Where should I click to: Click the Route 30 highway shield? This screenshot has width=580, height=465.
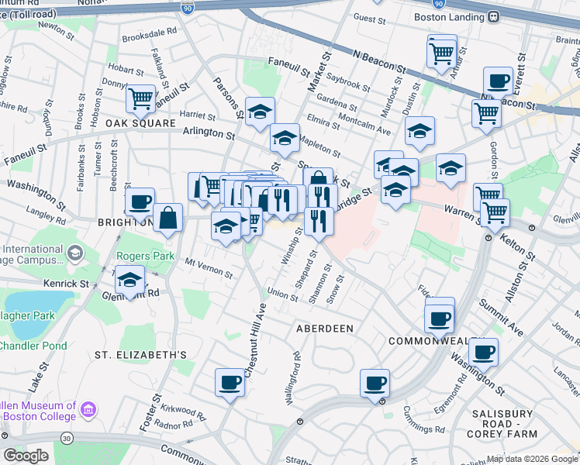pyautogui.click(x=67, y=439)
